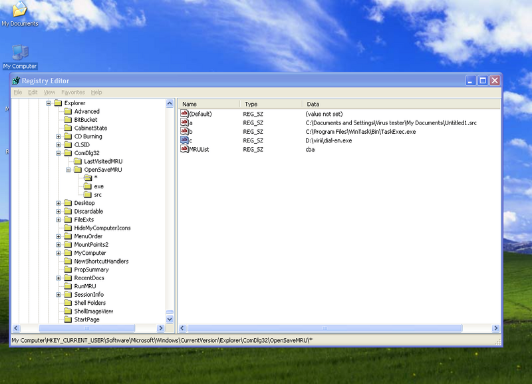The image size is (532, 384).
Task: Click the Shell Folders key folder icon
Action: [x=68, y=303]
